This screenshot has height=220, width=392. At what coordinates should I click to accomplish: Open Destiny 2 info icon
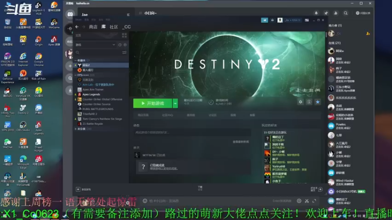(309, 102)
